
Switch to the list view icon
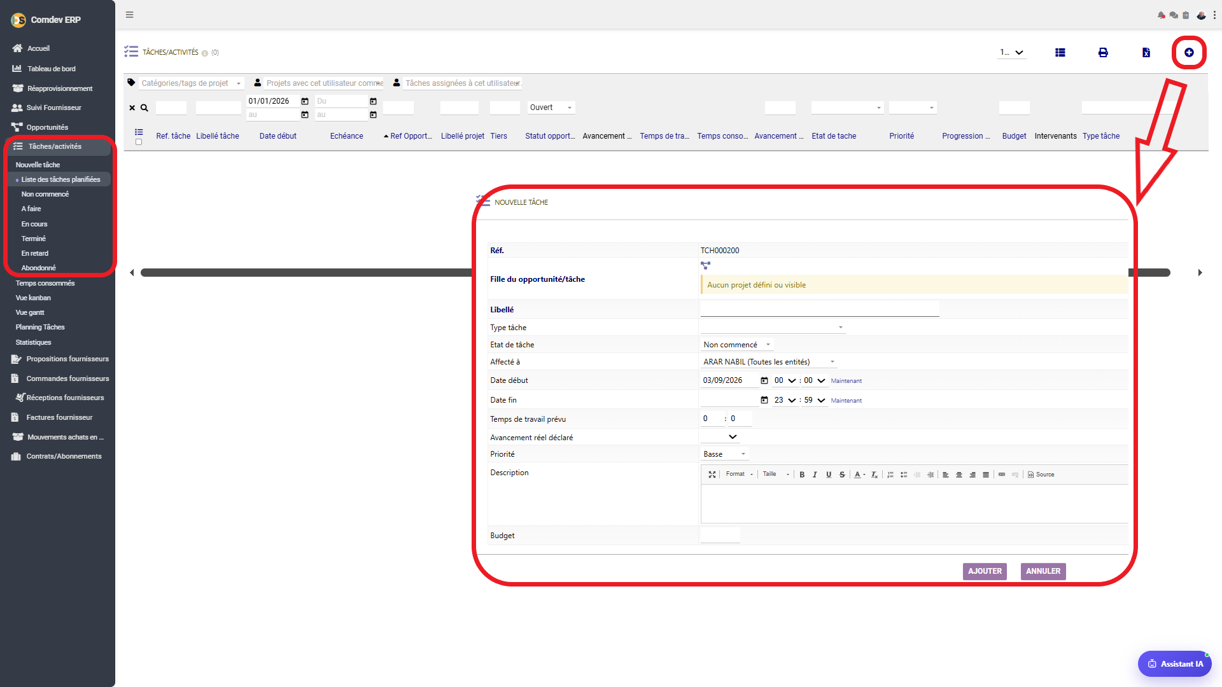tap(1060, 52)
